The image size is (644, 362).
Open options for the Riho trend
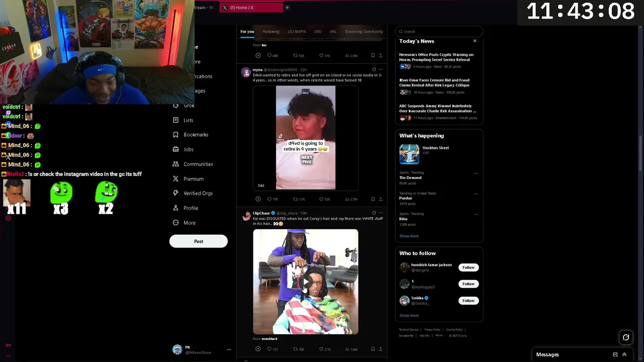coord(476,215)
